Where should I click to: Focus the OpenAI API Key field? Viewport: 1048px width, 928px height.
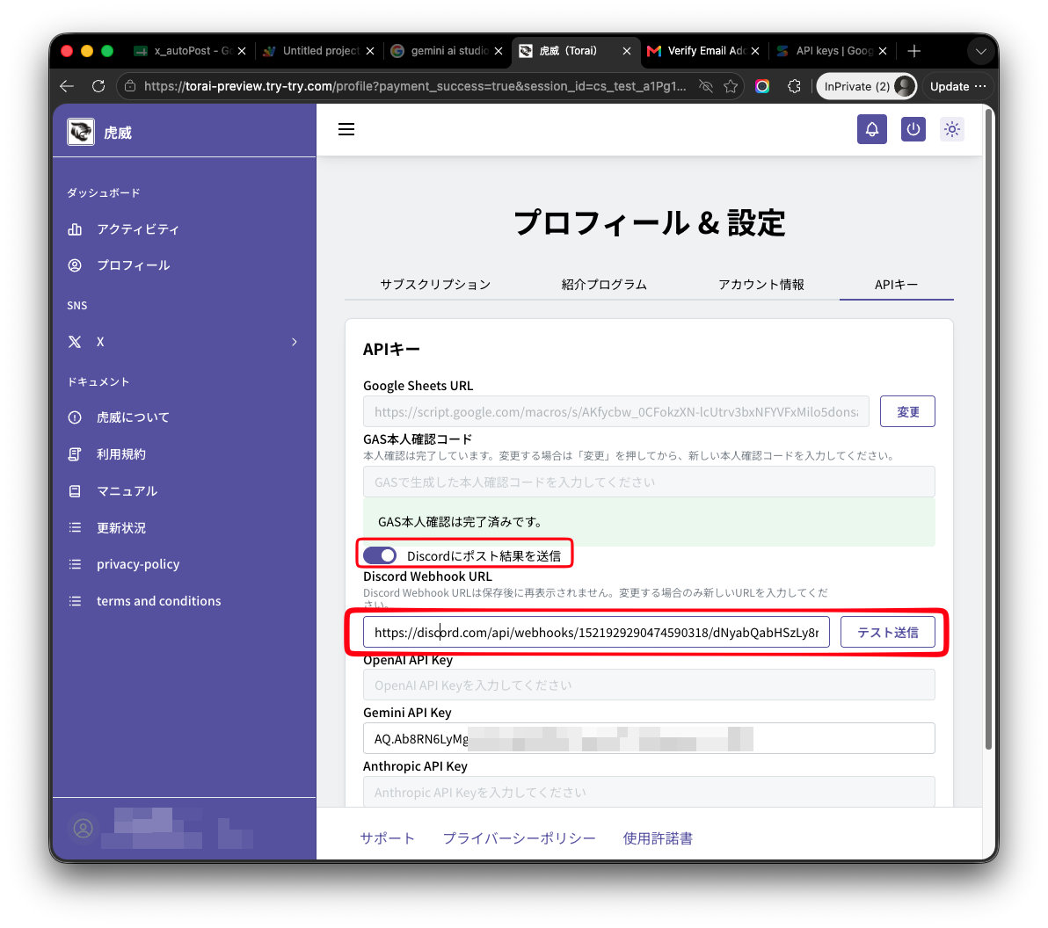pyautogui.click(x=648, y=685)
